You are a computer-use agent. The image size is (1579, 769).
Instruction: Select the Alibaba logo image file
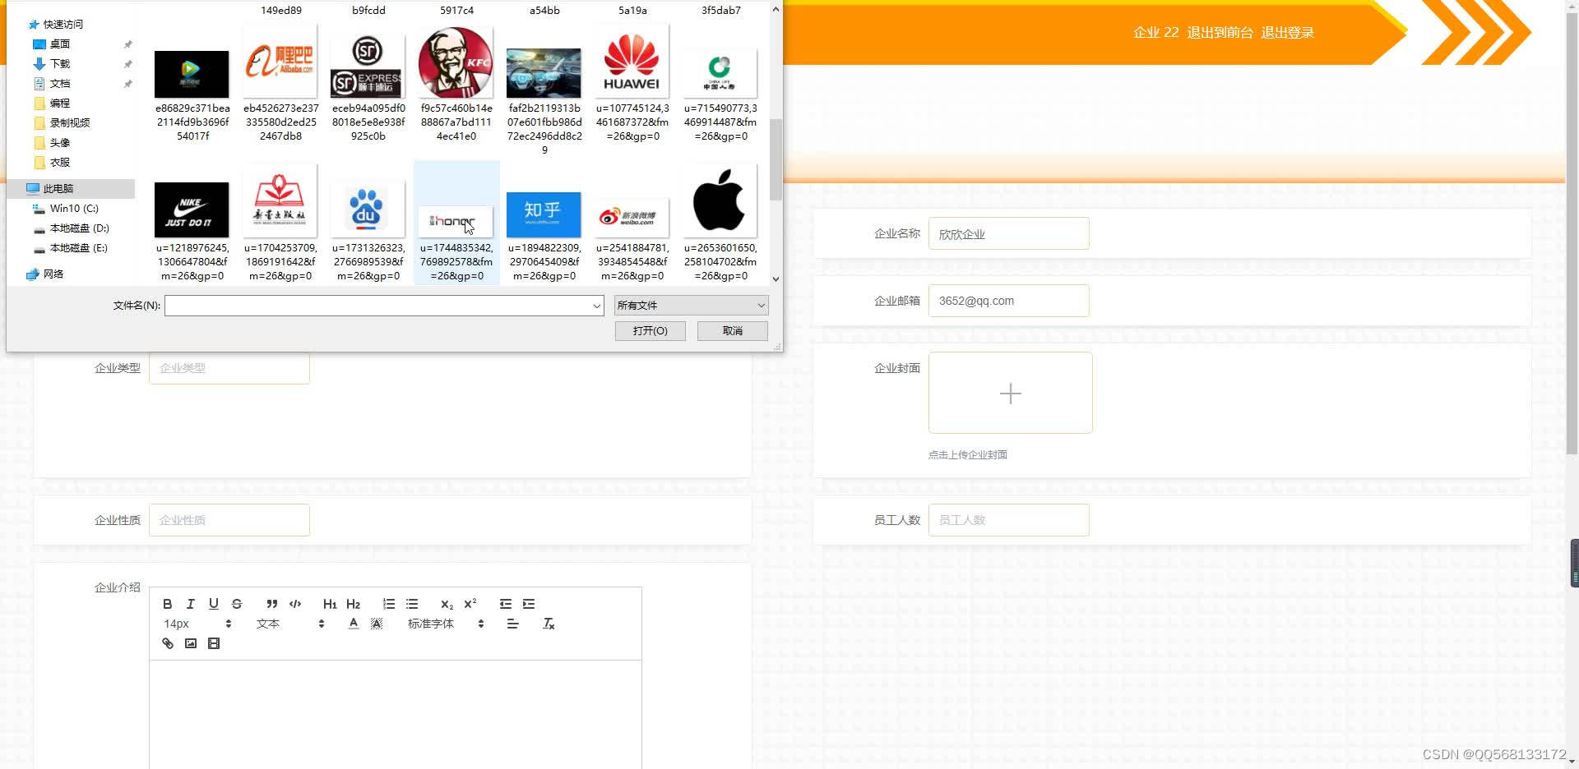click(280, 62)
